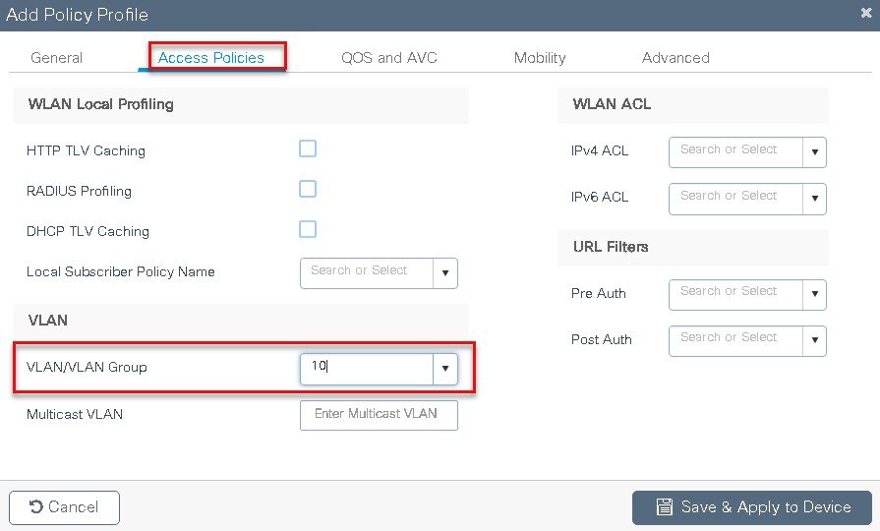Click the RADIUS Profiling label
Image resolution: width=880 pixels, height=531 pixels.
(79, 192)
